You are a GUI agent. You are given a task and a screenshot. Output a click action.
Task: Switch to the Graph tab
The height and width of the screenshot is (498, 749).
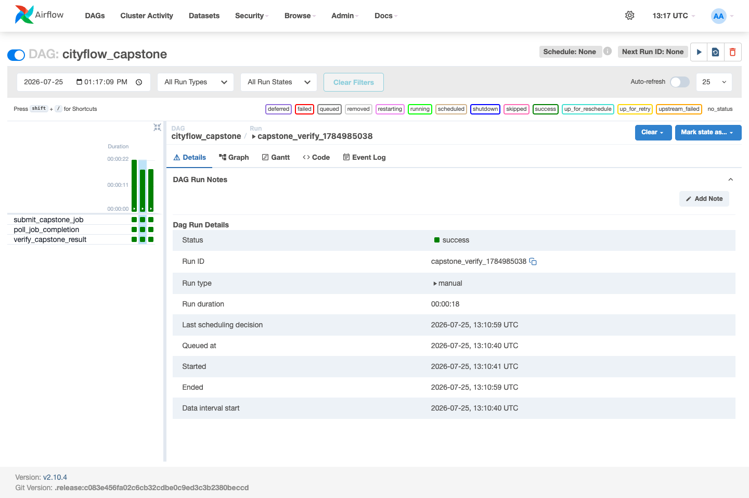(x=234, y=158)
